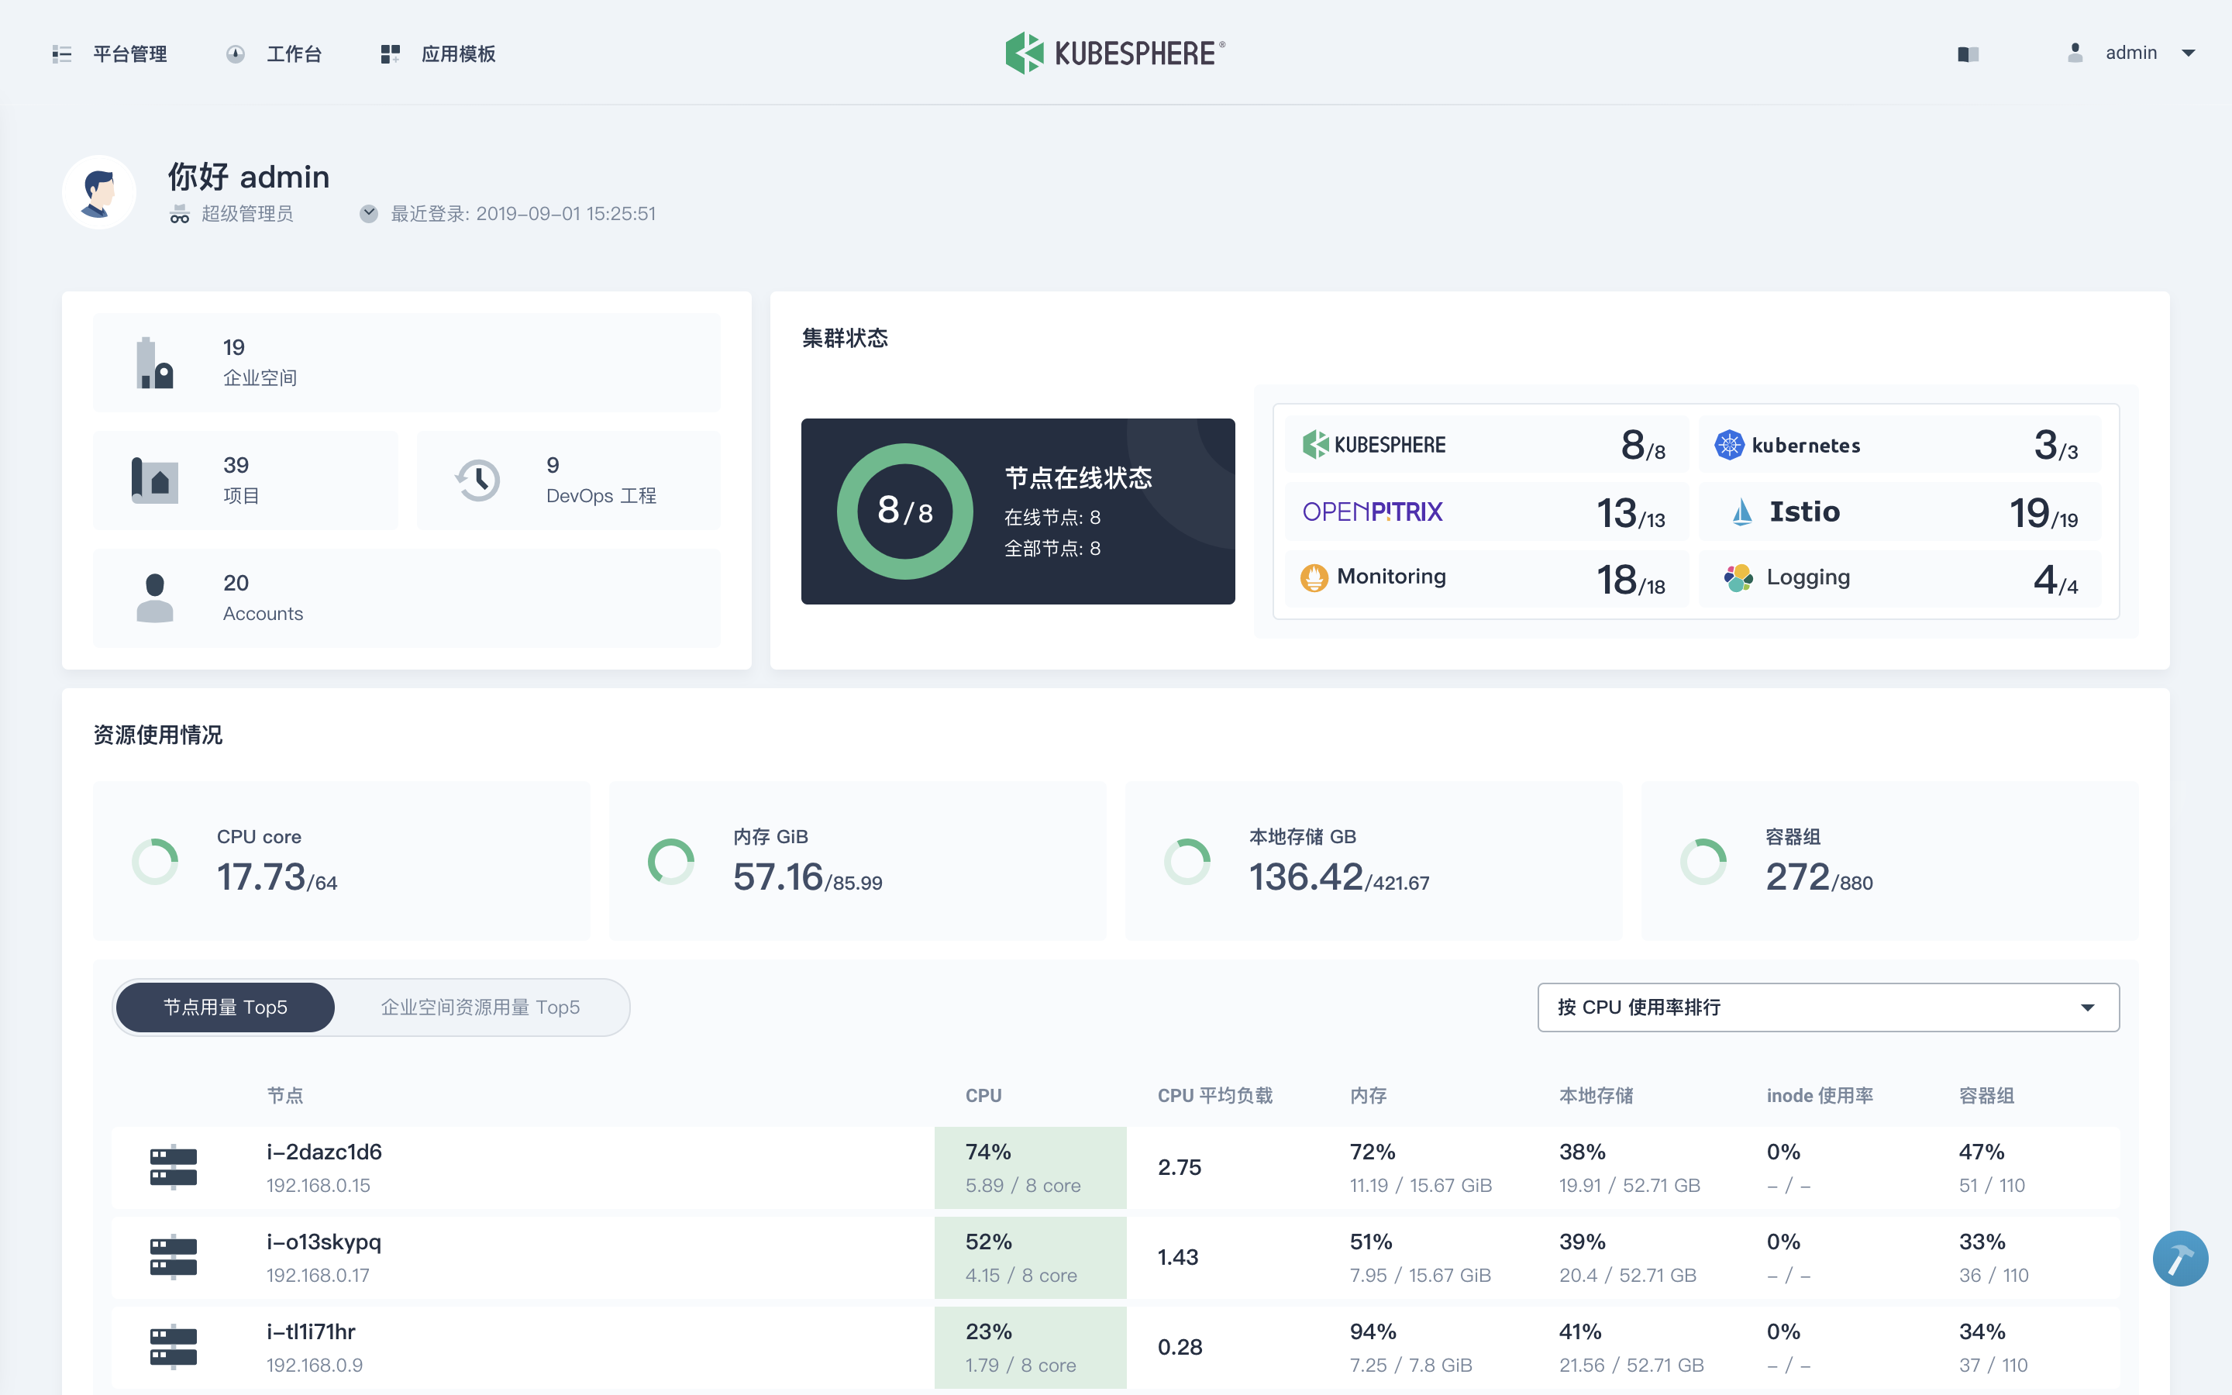2232x1395 pixels.
Task: Click the Logging component icon
Action: click(1735, 577)
